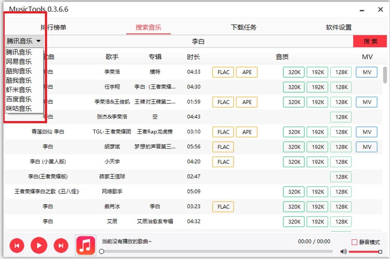
Task: Close the MusicTools window
Action: tap(380, 9)
